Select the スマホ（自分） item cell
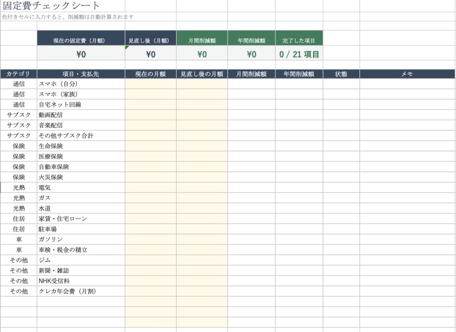The width and height of the screenshot is (456, 332). (81, 84)
